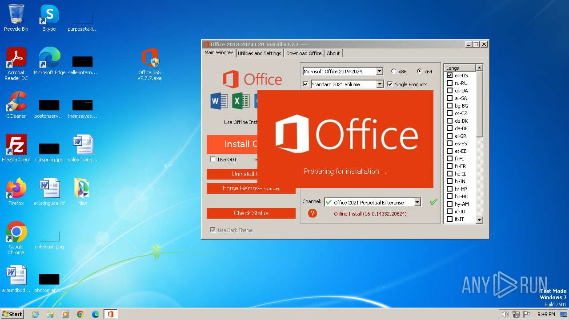569x320 pixels.
Task: Expand the Channel dropdown
Action: pos(417,202)
